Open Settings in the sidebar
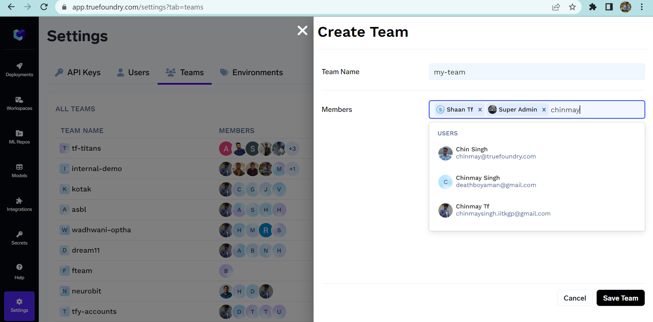This screenshot has height=322, width=653. click(x=19, y=306)
